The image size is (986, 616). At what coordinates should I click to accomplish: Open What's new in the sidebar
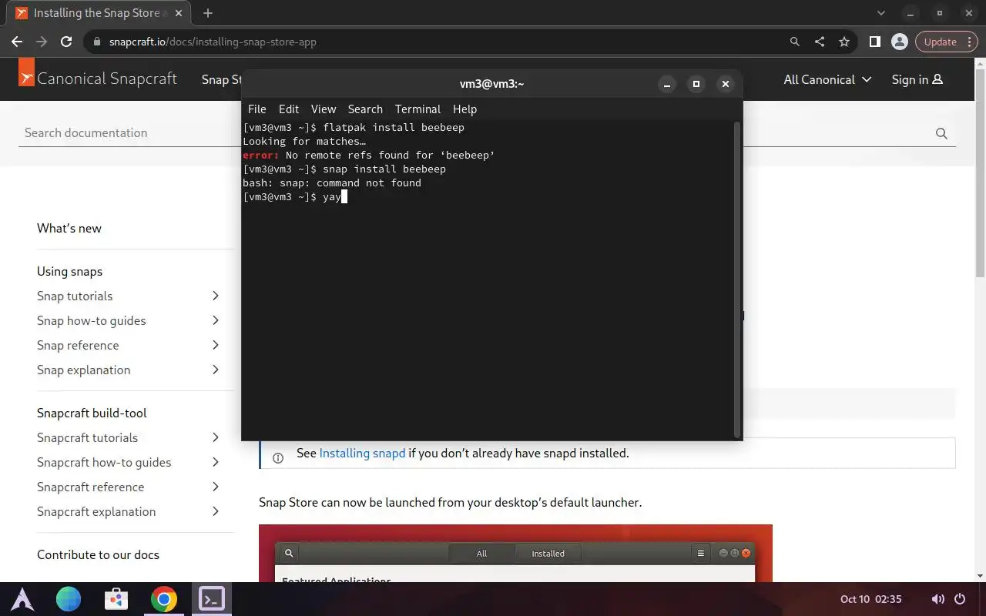point(69,228)
